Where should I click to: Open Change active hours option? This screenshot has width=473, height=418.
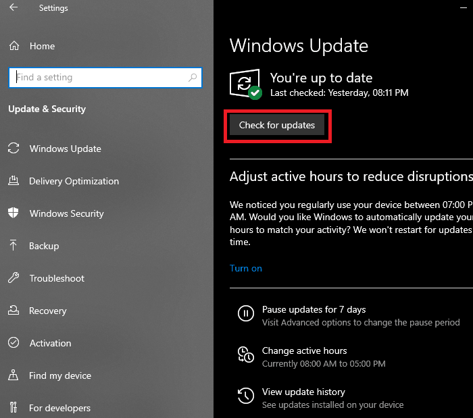coord(304,350)
